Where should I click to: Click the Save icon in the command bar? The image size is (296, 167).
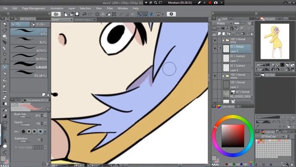pyautogui.click(x=77, y=14)
